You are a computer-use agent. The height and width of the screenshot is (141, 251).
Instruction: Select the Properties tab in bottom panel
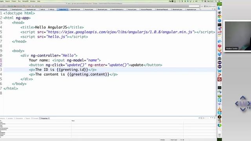click(44, 118)
